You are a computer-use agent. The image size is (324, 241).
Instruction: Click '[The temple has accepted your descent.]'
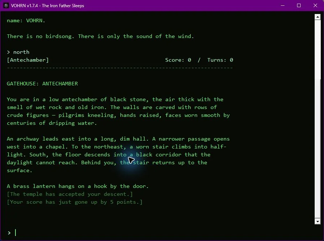coord(70,194)
